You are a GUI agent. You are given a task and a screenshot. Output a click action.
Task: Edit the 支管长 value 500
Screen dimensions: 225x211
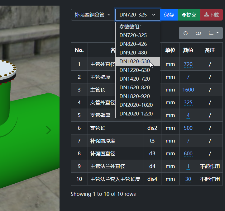tap(188, 128)
